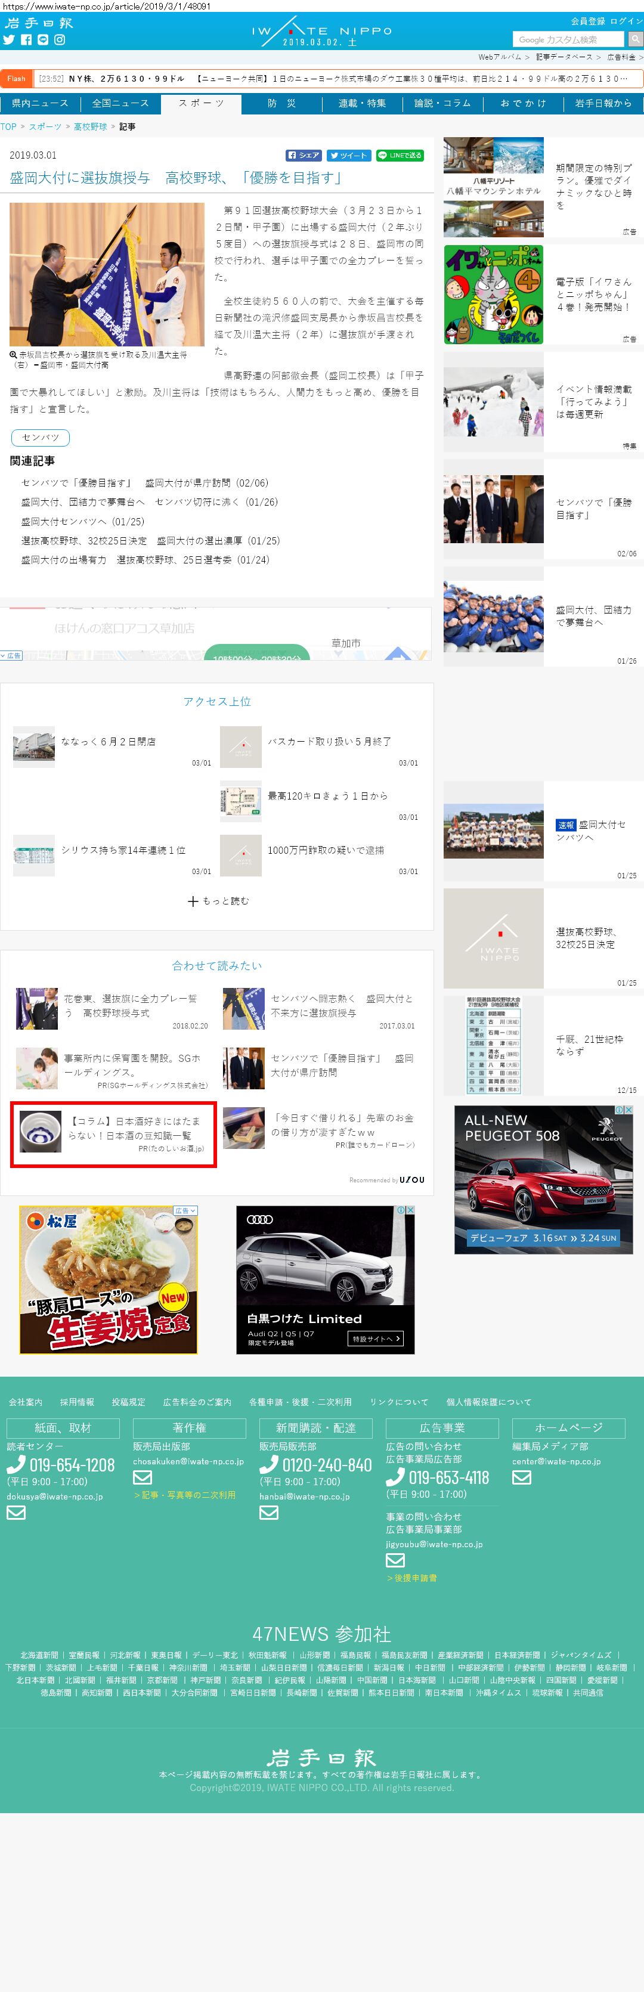The image size is (644, 1992).
Task: Click the search magnifier button
Action: [x=634, y=39]
